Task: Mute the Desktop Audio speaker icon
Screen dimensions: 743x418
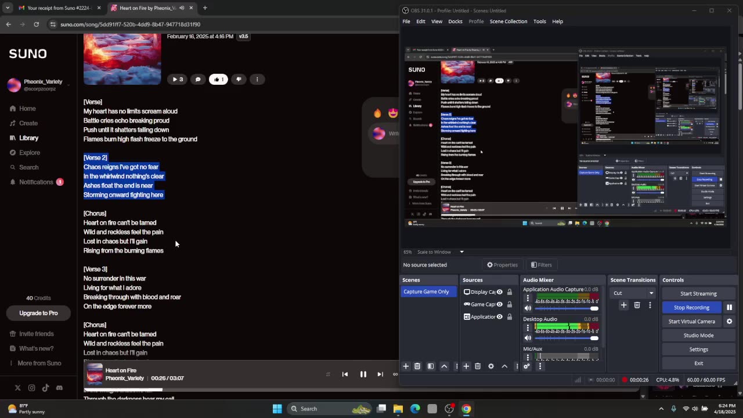Action: pos(528,338)
